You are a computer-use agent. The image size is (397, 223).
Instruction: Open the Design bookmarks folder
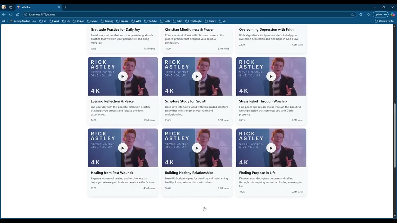tap(78, 21)
